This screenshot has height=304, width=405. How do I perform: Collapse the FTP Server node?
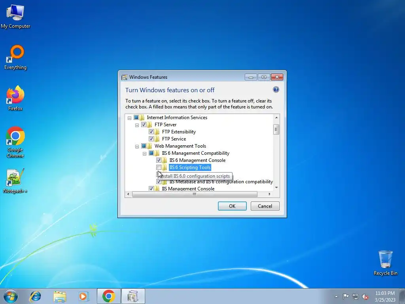(137, 125)
